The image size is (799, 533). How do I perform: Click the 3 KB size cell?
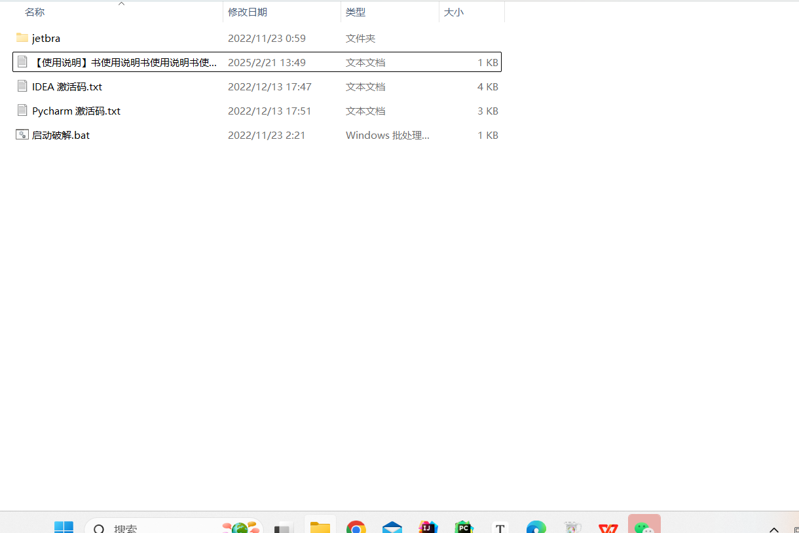tap(488, 111)
